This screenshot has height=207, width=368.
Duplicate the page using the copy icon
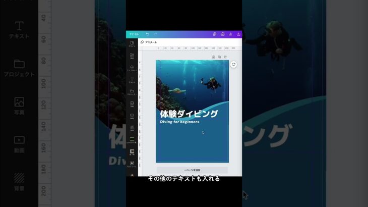(219, 57)
